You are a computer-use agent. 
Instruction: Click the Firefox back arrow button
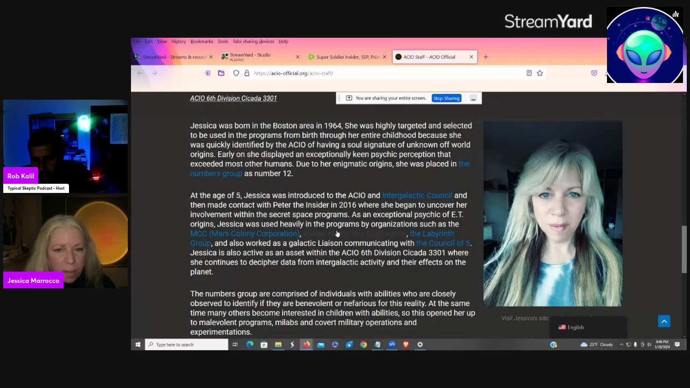coord(140,73)
